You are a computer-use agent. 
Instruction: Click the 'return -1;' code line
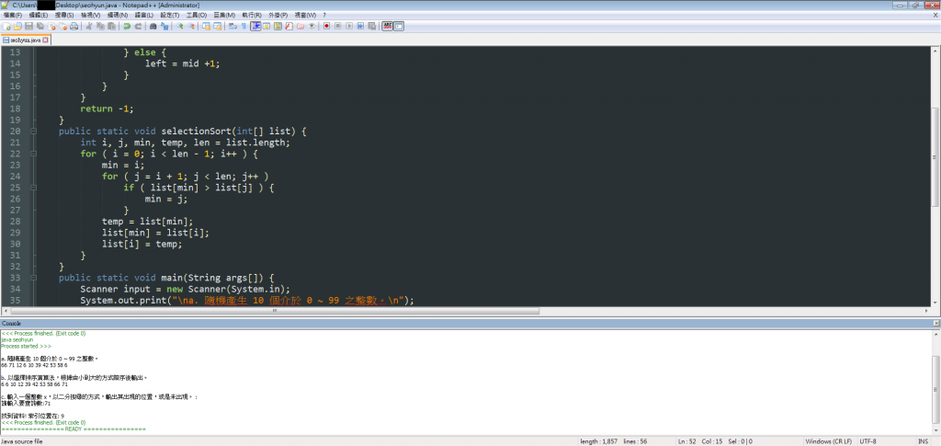pyautogui.click(x=107, y=109)
